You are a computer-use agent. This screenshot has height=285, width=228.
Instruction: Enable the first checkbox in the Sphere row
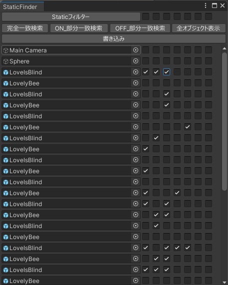point(146,61)
